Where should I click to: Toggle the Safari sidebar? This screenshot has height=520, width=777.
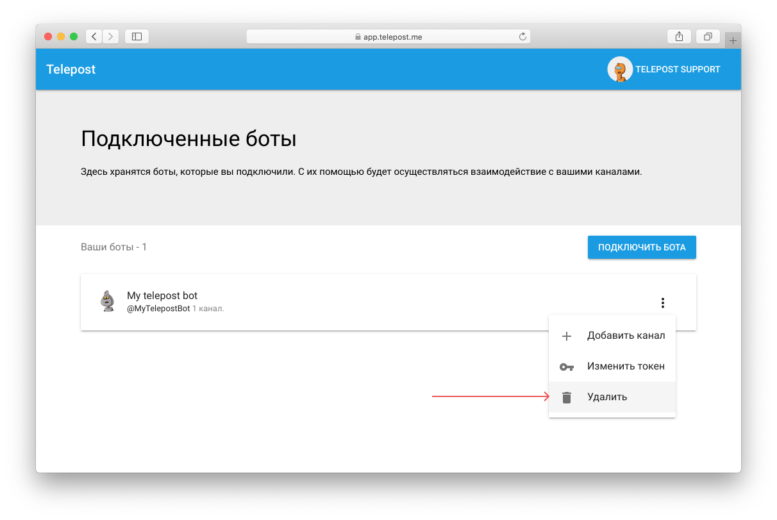point(137,37)
